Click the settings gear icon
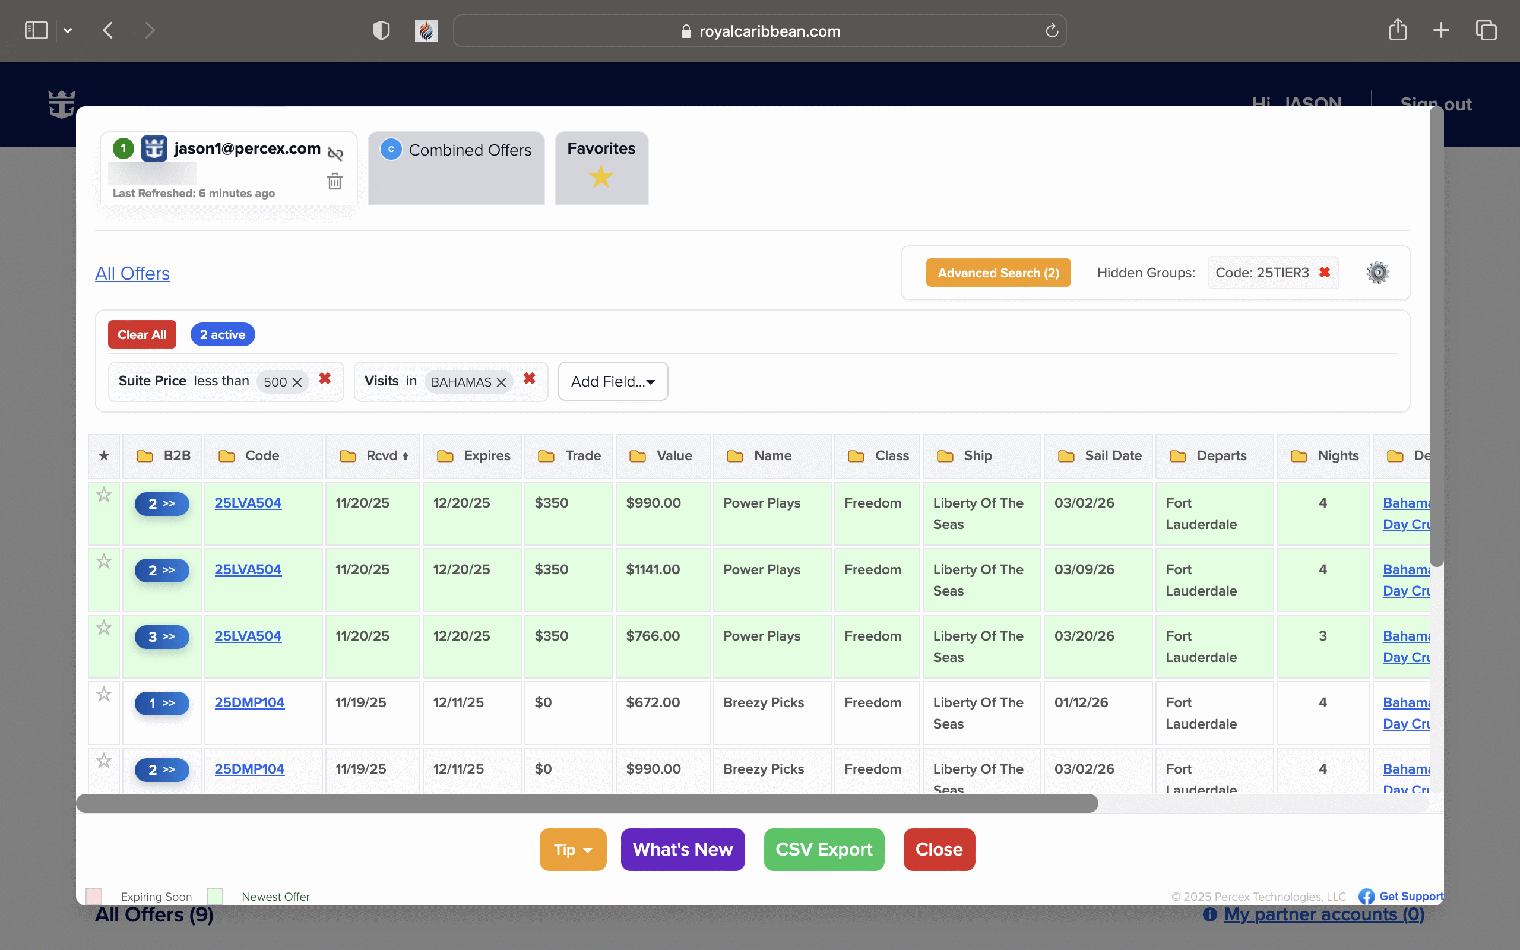Viewport: 1520px width, 950px height. pyautogui.click(x=1377, y=273)
